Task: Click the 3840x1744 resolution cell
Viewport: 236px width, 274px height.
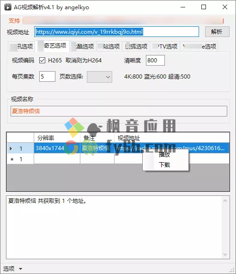Action: pos(57,148)
